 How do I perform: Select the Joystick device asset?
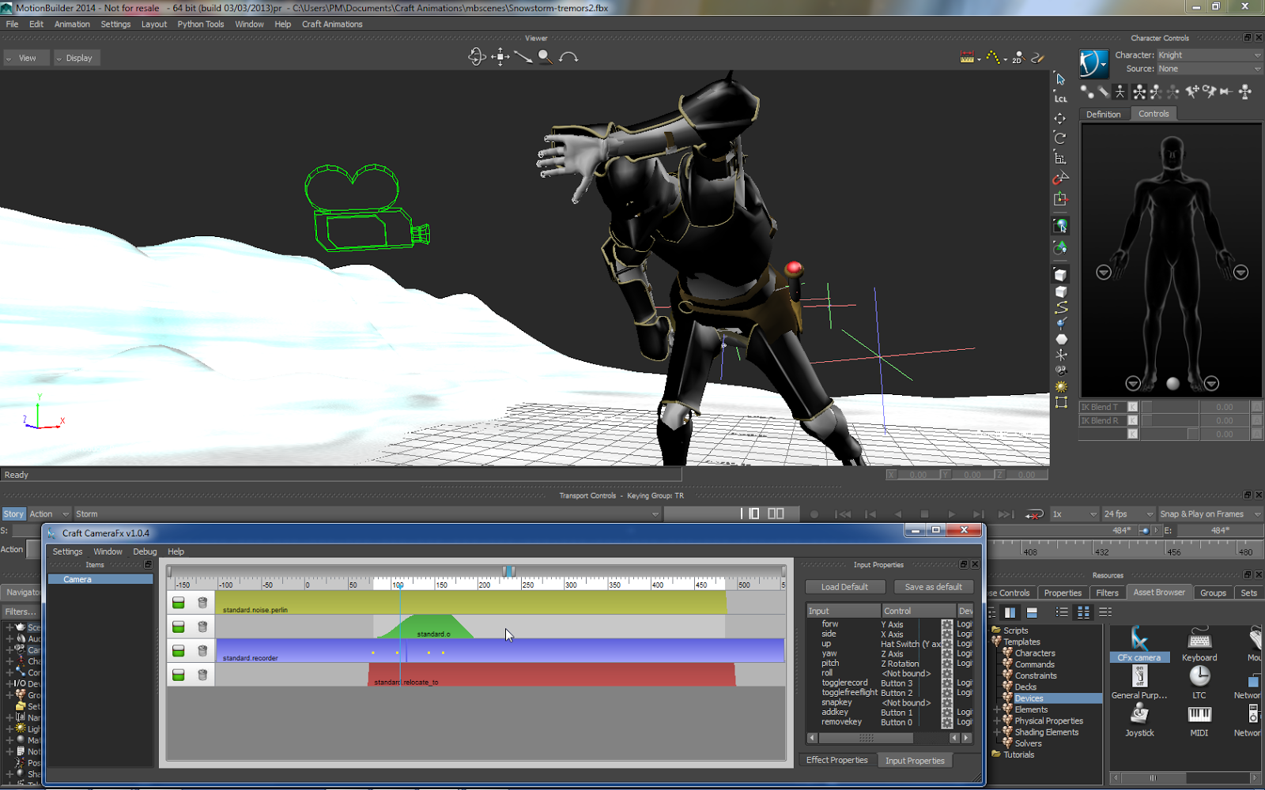tap(1139, 720)
